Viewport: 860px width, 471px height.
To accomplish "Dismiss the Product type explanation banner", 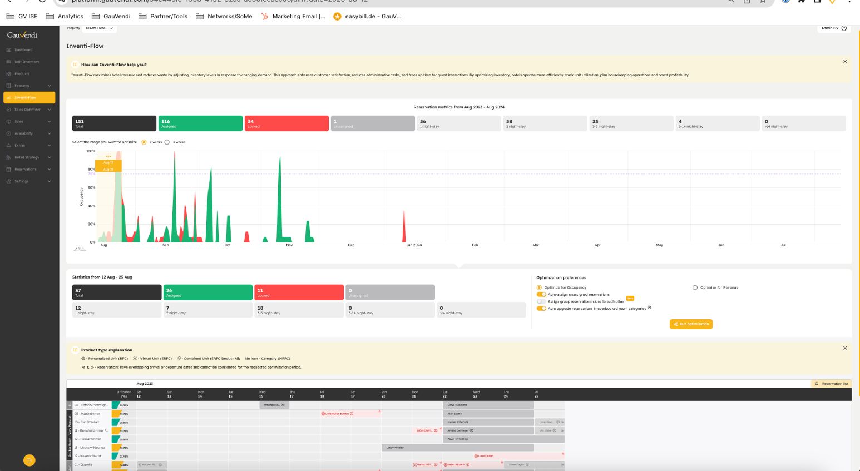I will 844,348.
